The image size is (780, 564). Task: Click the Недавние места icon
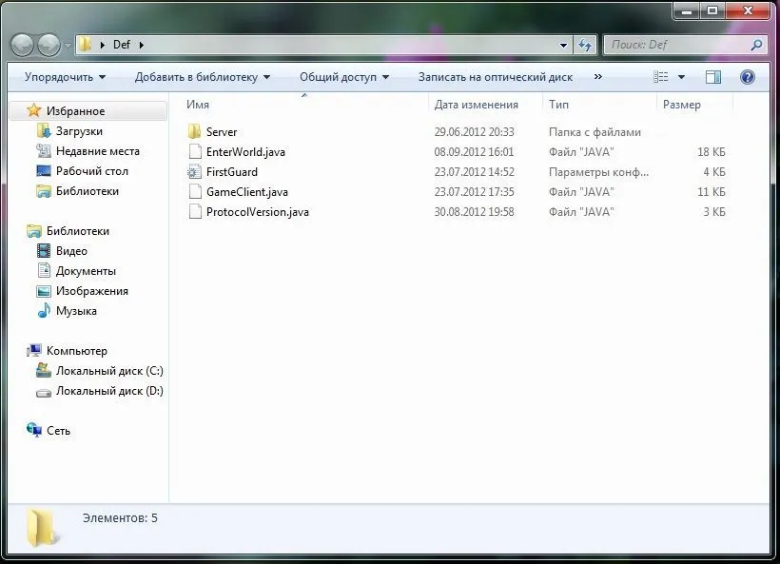click(x=44, y=150)
